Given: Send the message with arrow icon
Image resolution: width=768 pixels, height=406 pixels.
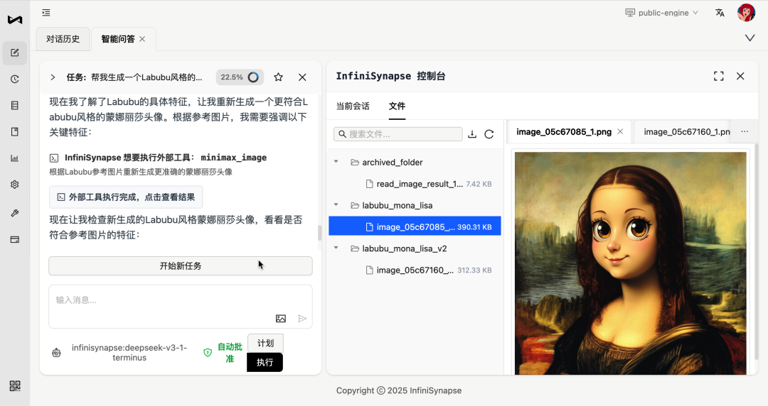Looking at the screenshot, I should pos(302,319).
